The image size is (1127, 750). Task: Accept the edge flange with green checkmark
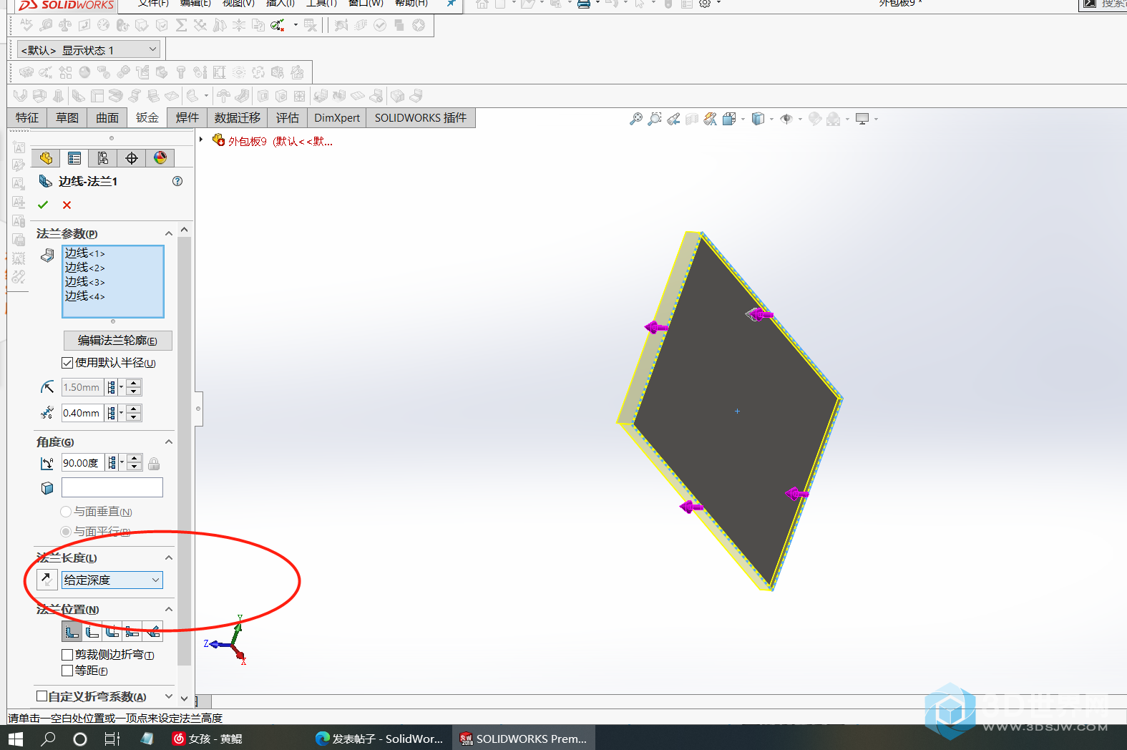pos(43,205)
